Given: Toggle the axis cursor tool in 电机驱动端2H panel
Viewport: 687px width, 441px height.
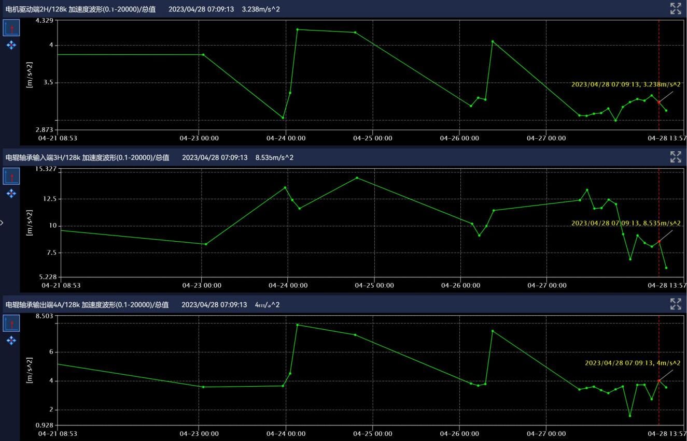Looking at the screenshot, I should point(11,28).
